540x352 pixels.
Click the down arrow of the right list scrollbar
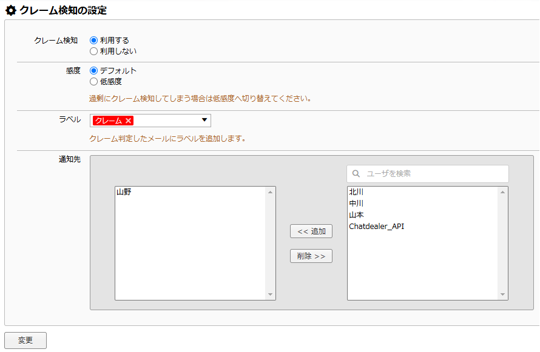[503, 295]
